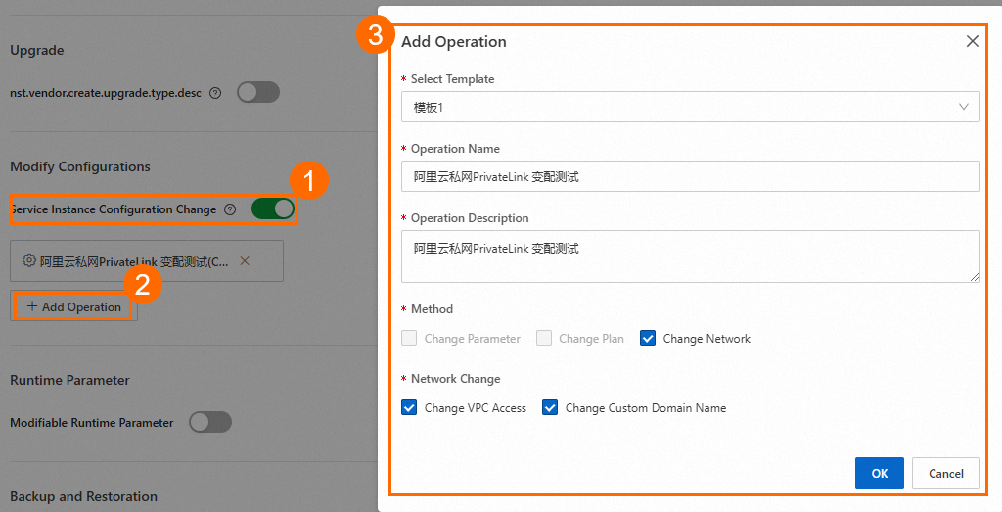Enable Modifiable Runtime Parameter switch
1002x512 pixels.
pyautogui.click(x=210, y=422)
